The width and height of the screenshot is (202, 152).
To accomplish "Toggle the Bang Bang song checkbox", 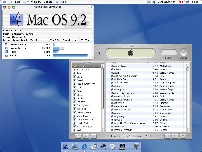I will click(112, 116).
